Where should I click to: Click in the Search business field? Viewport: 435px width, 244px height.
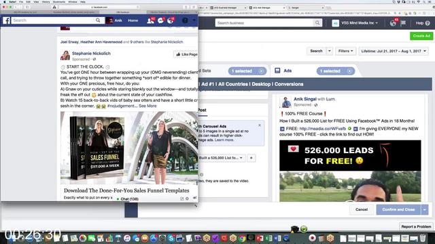point(264,23)
